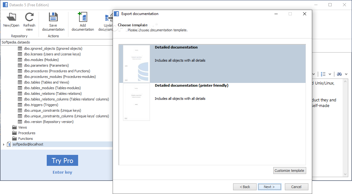Select dbo.modules (Modules) tree row
Screen dimensions: 352x194
pos(41,60)
